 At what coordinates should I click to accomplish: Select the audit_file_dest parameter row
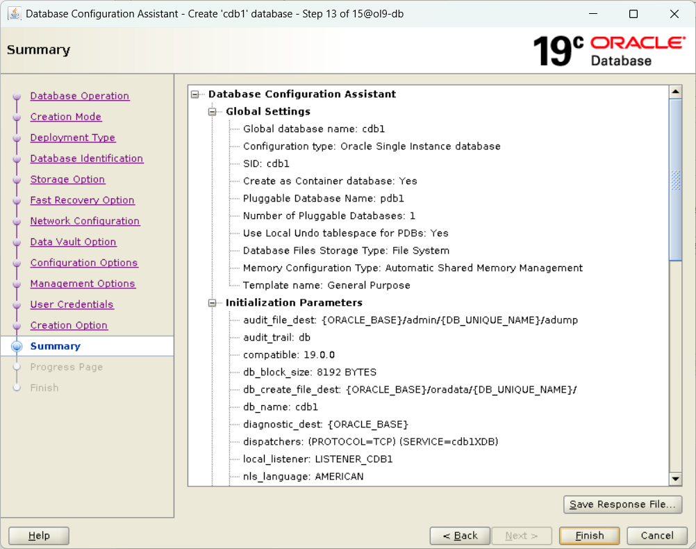pyautogui.click(x=410, y=320)
